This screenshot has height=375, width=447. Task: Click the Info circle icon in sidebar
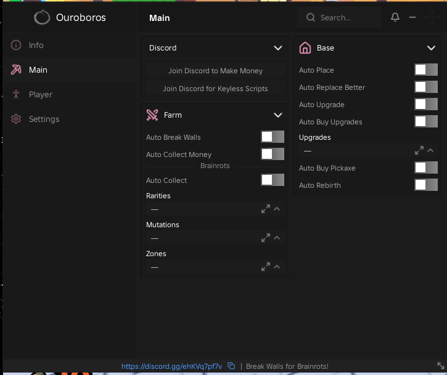16,45
